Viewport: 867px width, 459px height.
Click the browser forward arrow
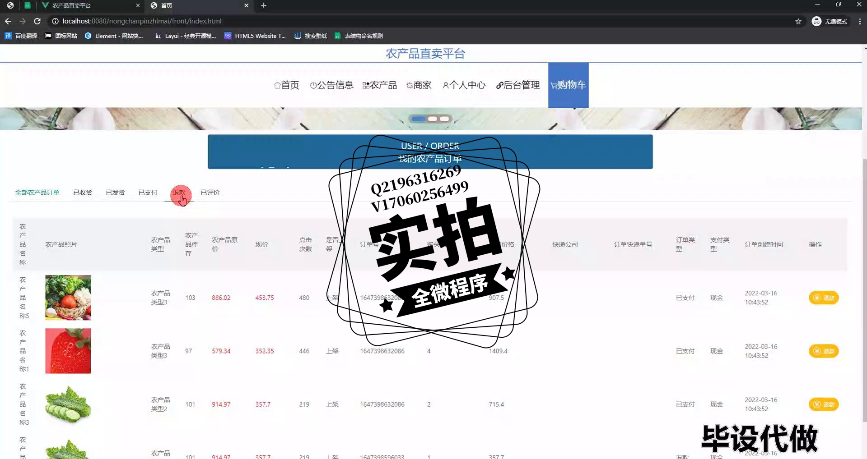[x=23, y=21]
